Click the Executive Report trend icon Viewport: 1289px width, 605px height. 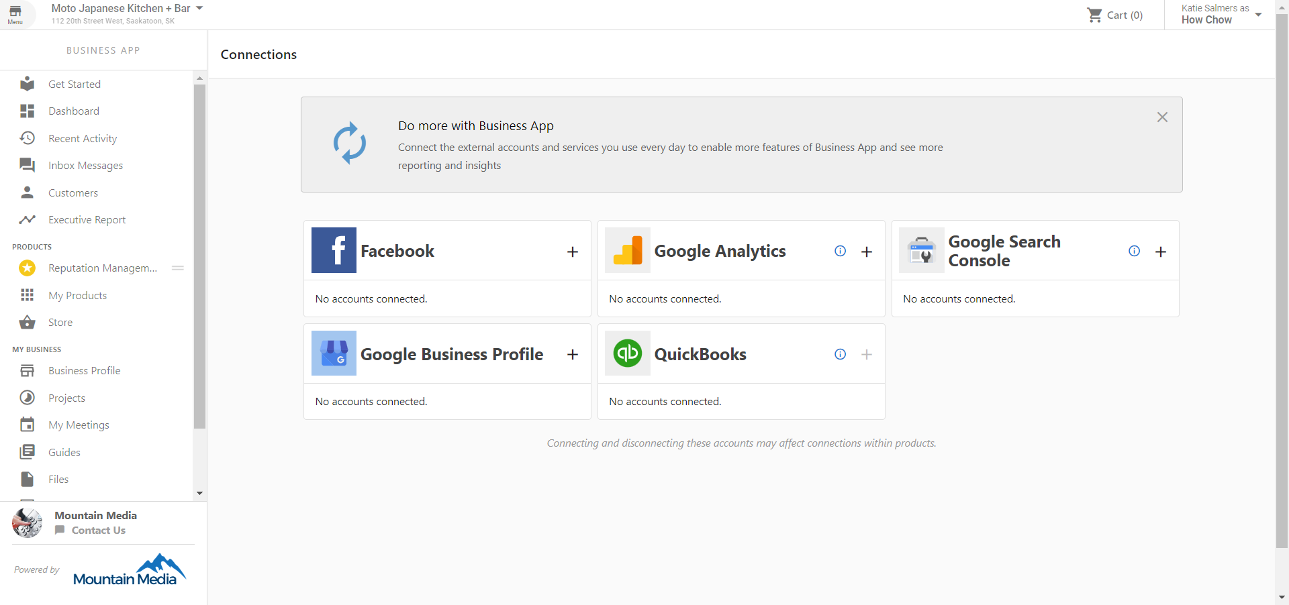[x=27, y=219]
